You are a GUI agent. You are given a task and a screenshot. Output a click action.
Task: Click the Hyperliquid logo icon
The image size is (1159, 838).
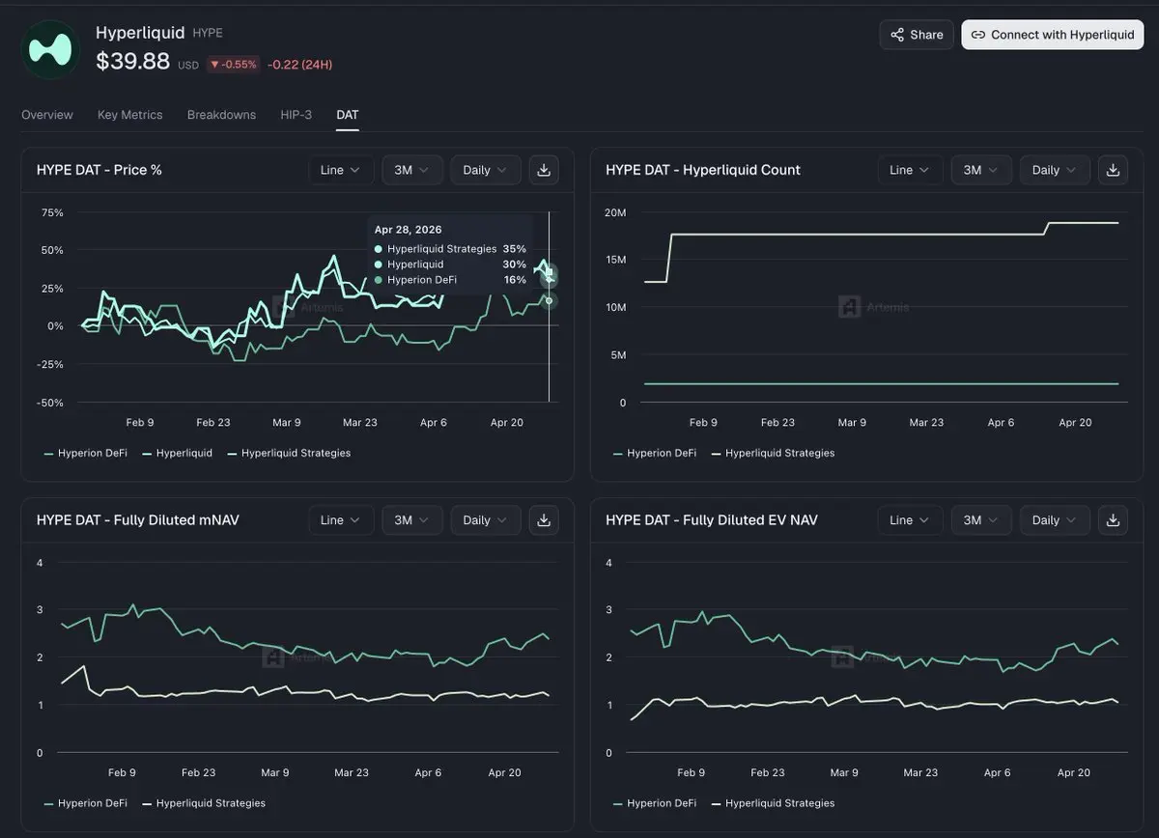tap(50, 49)
